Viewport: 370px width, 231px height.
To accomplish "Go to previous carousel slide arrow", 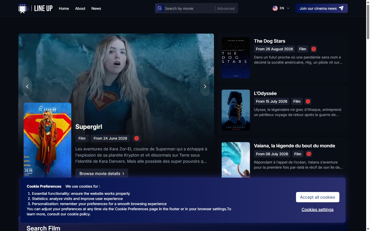I will pyautogui.click(x=27, y=86).
